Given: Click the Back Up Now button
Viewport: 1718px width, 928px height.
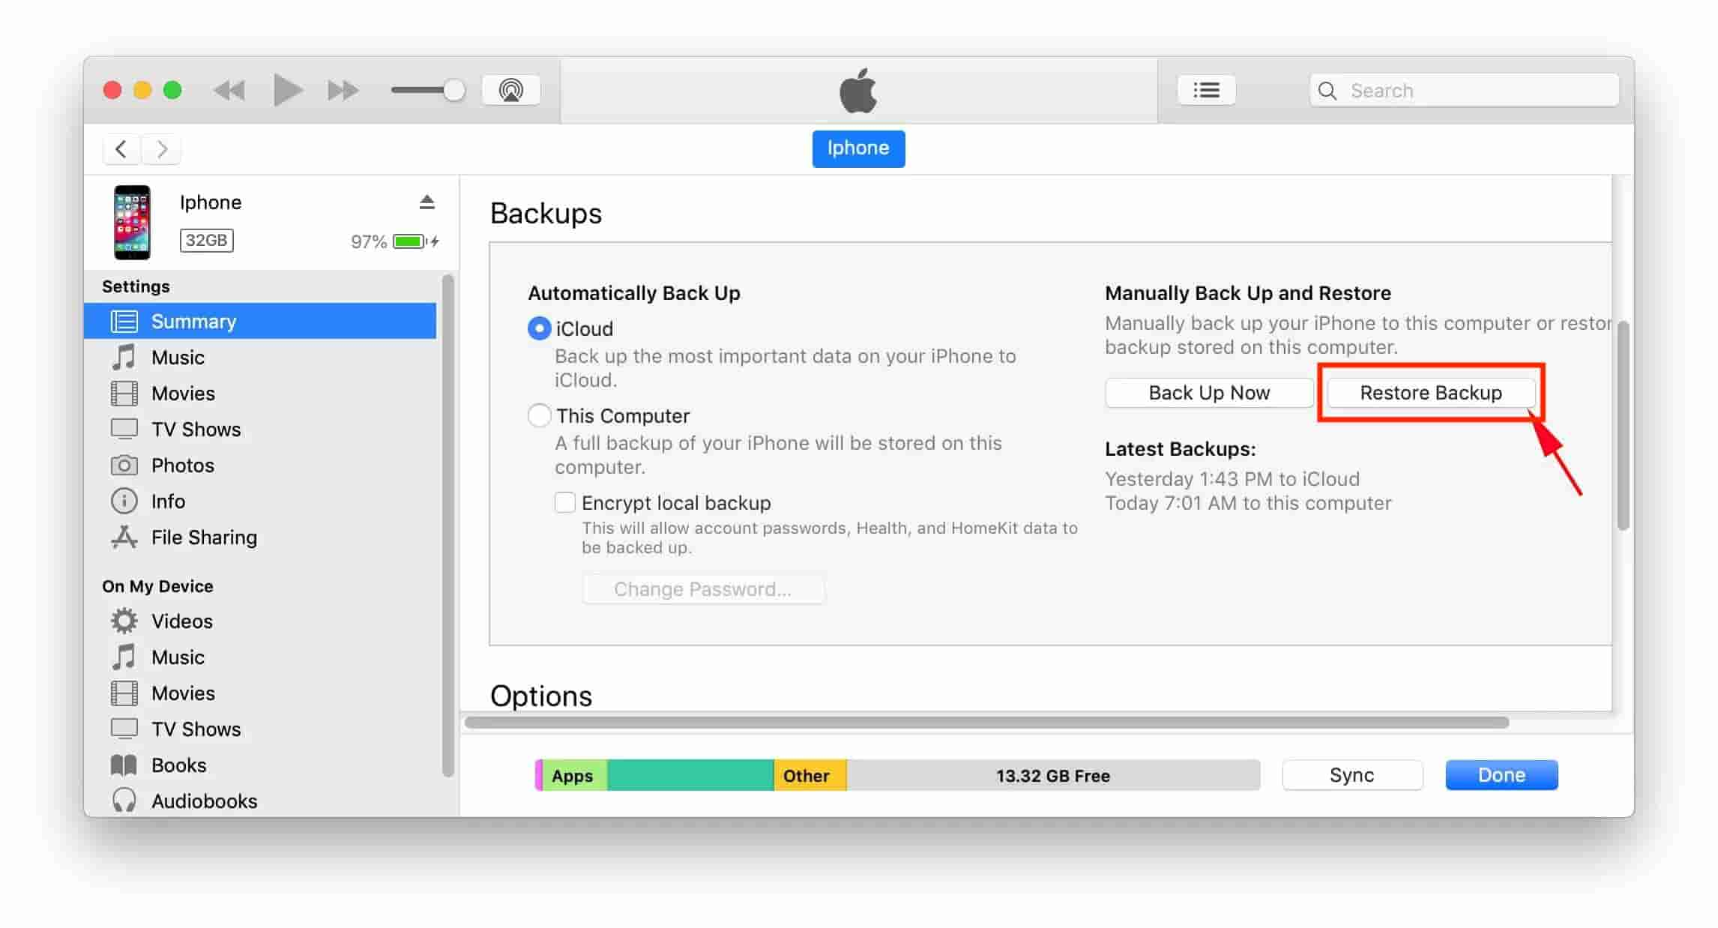Looking at the screenshot, I should (x=1208, y=392).
